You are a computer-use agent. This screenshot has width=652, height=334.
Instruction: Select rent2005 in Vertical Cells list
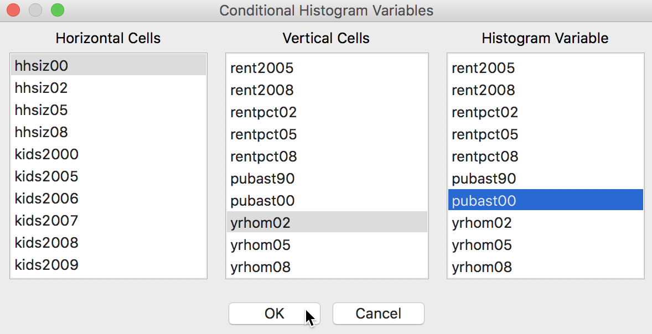[327, 67]
